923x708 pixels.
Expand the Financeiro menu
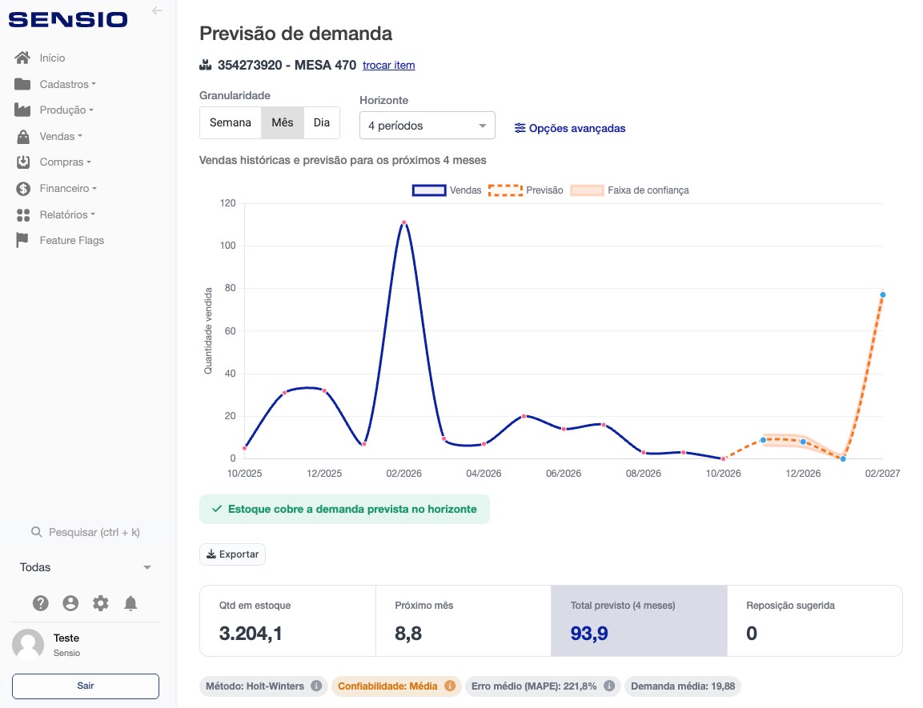[68, 189]
